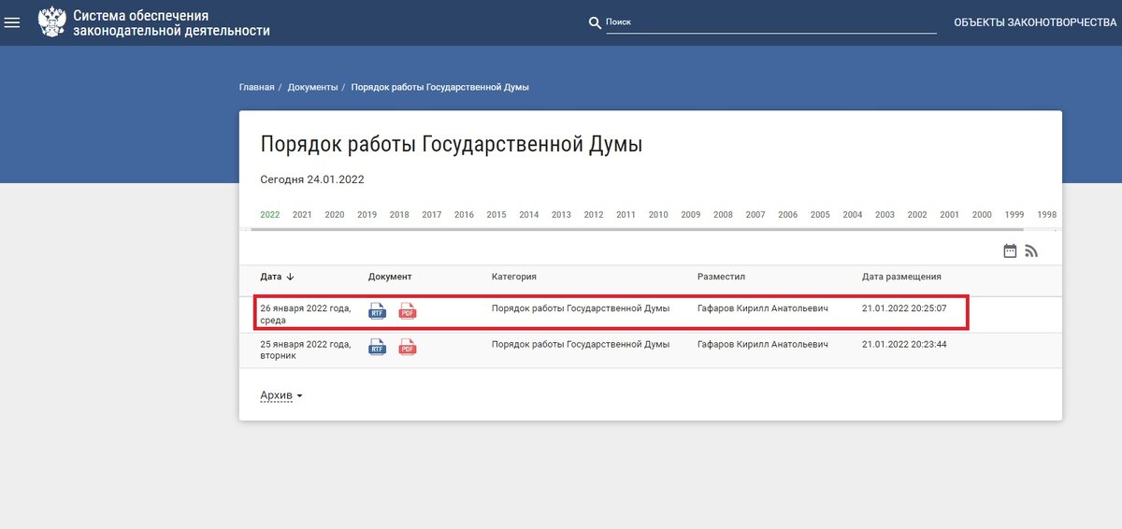Select the 2008 year tab
1122x529 pixels.
(x=723, y=214)
